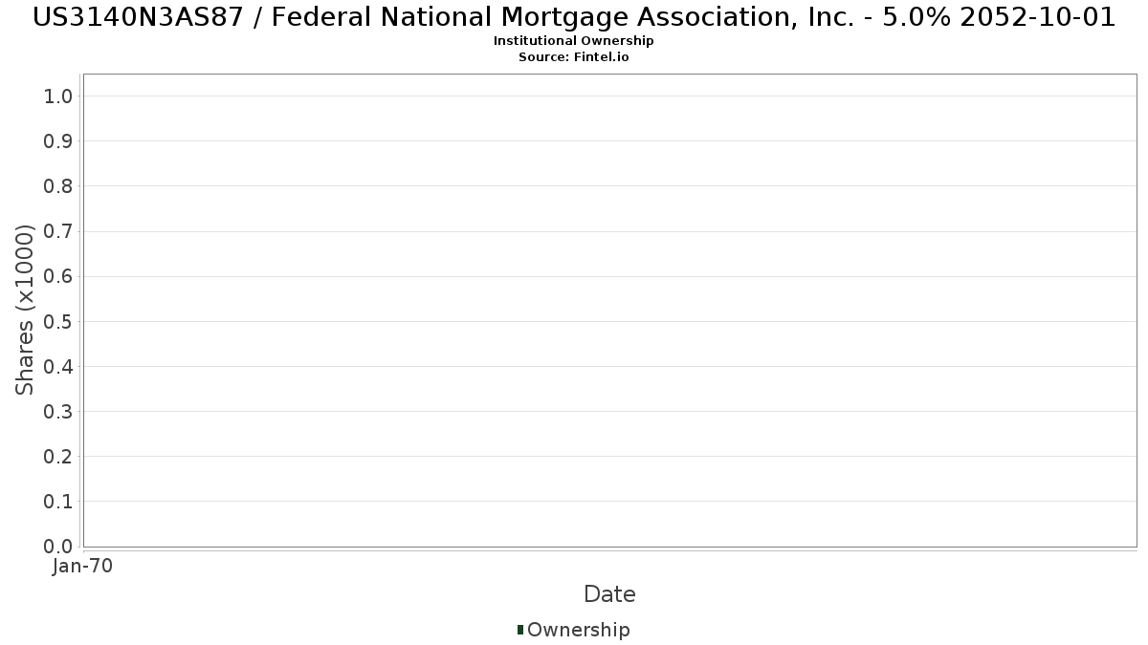Click the 0.4 y-axis tick label
Image resolution: width=1148 pixels, height=645 pixels.
tap(58, 366)
